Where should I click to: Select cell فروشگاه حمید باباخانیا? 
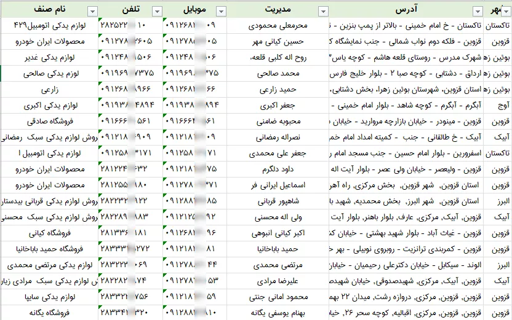coord(49,249)
